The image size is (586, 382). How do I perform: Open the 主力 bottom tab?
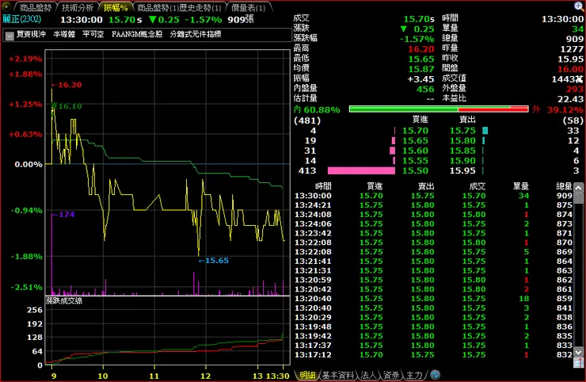(414, 375)
